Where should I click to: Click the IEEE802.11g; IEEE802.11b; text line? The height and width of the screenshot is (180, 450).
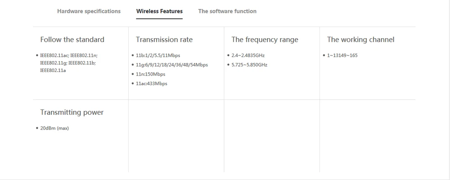pos(68,63)
